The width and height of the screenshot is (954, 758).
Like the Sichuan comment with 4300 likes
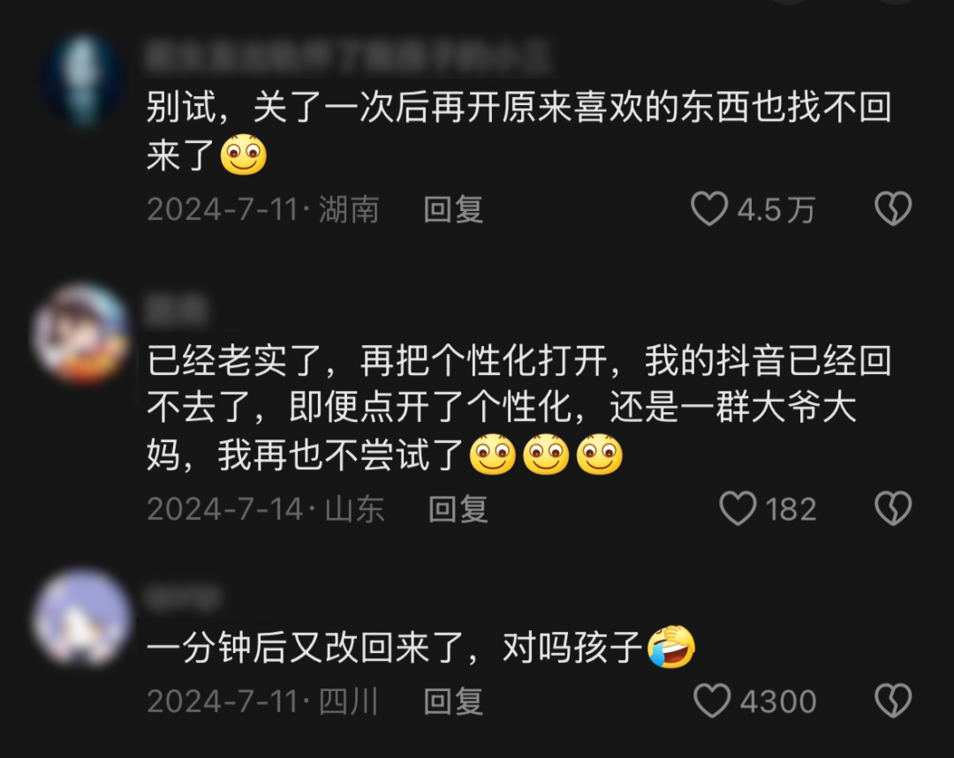712,701
